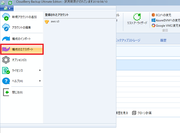
Task: Open options via the gear icon
Action: pos(6,60)
